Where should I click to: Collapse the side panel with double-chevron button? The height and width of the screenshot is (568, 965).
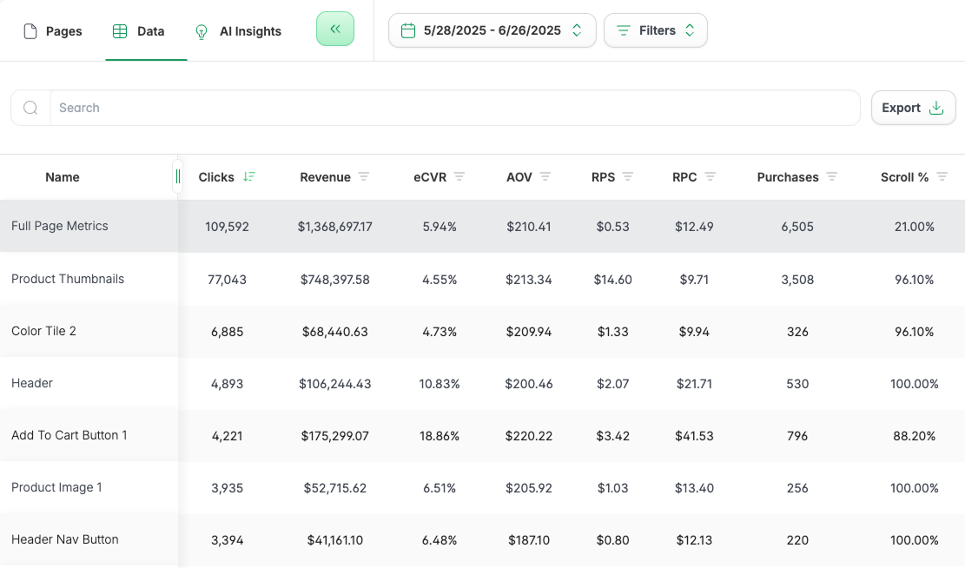click(335, 30)
